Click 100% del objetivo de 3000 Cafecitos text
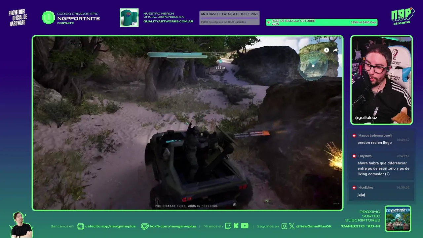 (x=223, y=22)
